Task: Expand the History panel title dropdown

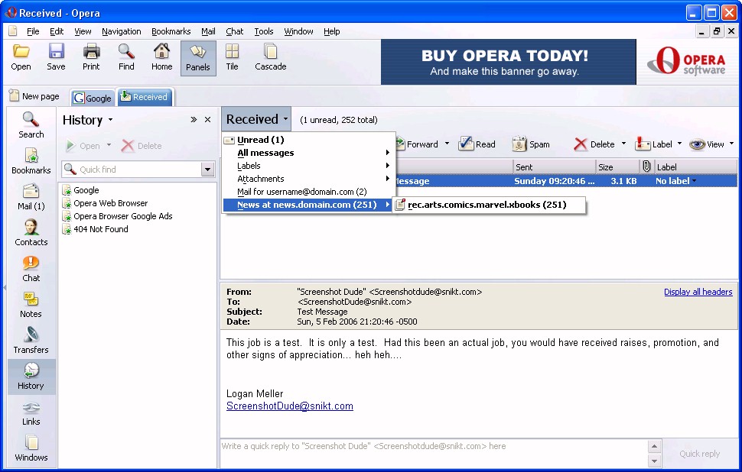Action: (x=110, y=120)
